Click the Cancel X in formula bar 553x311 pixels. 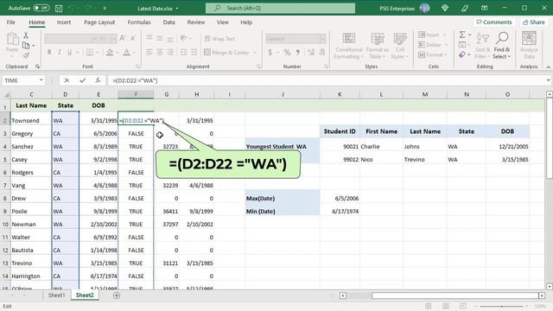click(67, 80)
